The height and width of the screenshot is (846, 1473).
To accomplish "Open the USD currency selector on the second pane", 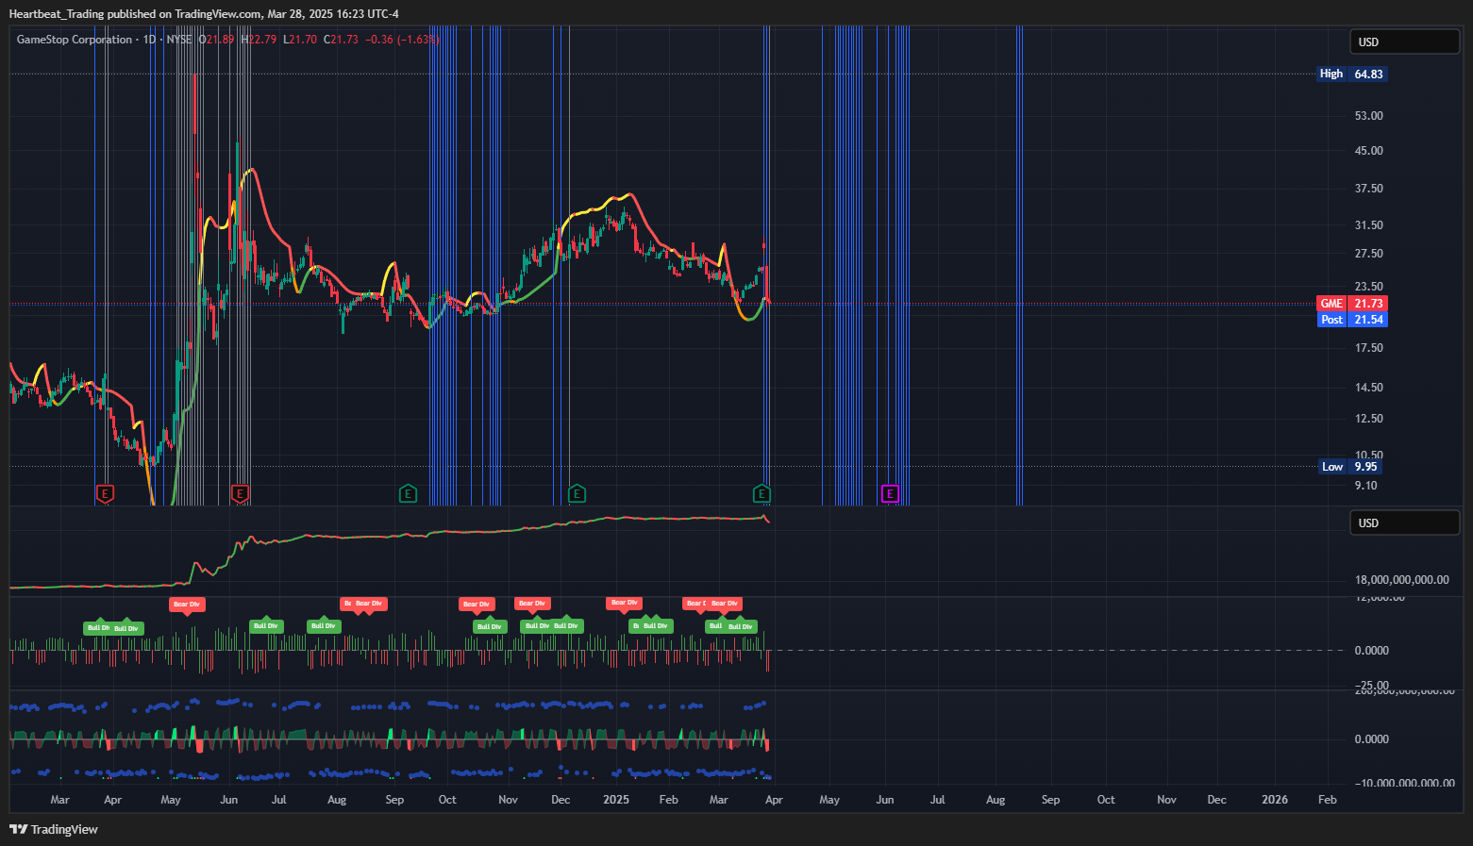I will [1405, 523].
